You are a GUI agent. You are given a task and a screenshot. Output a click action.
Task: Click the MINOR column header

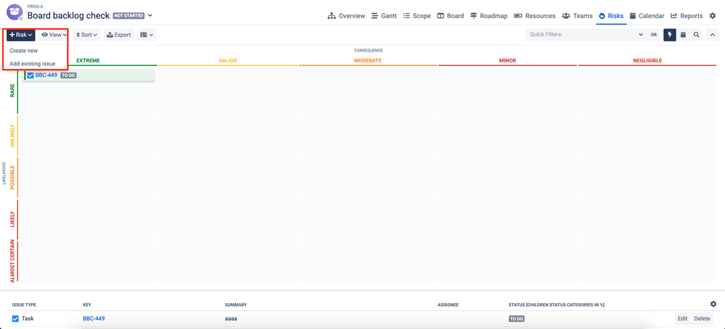pyautogui.click(x=508, y=60)
